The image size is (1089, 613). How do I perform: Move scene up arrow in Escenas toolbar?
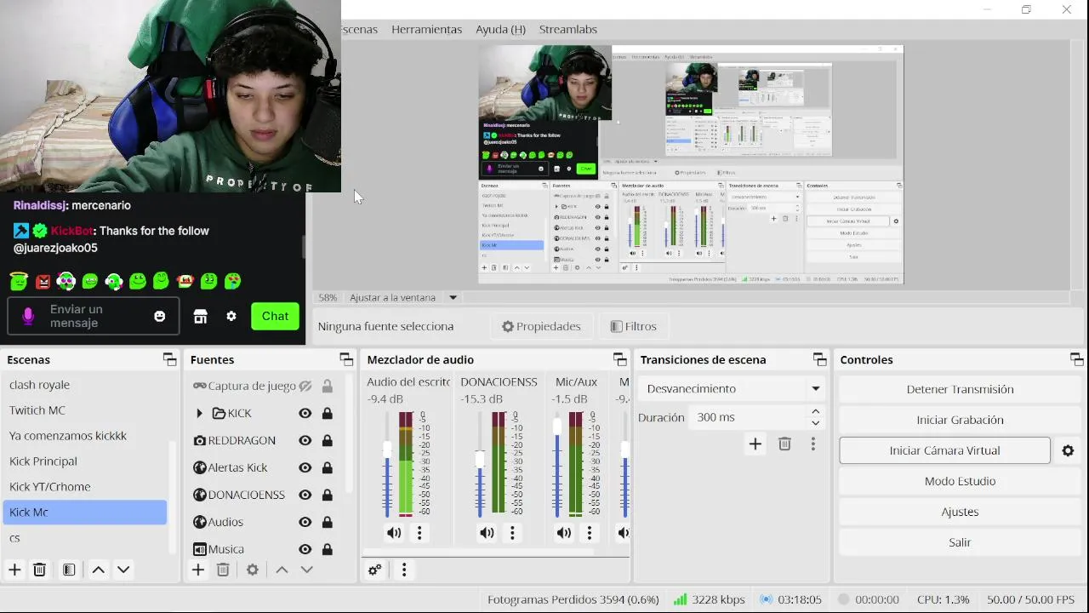[x=98, y=570]
